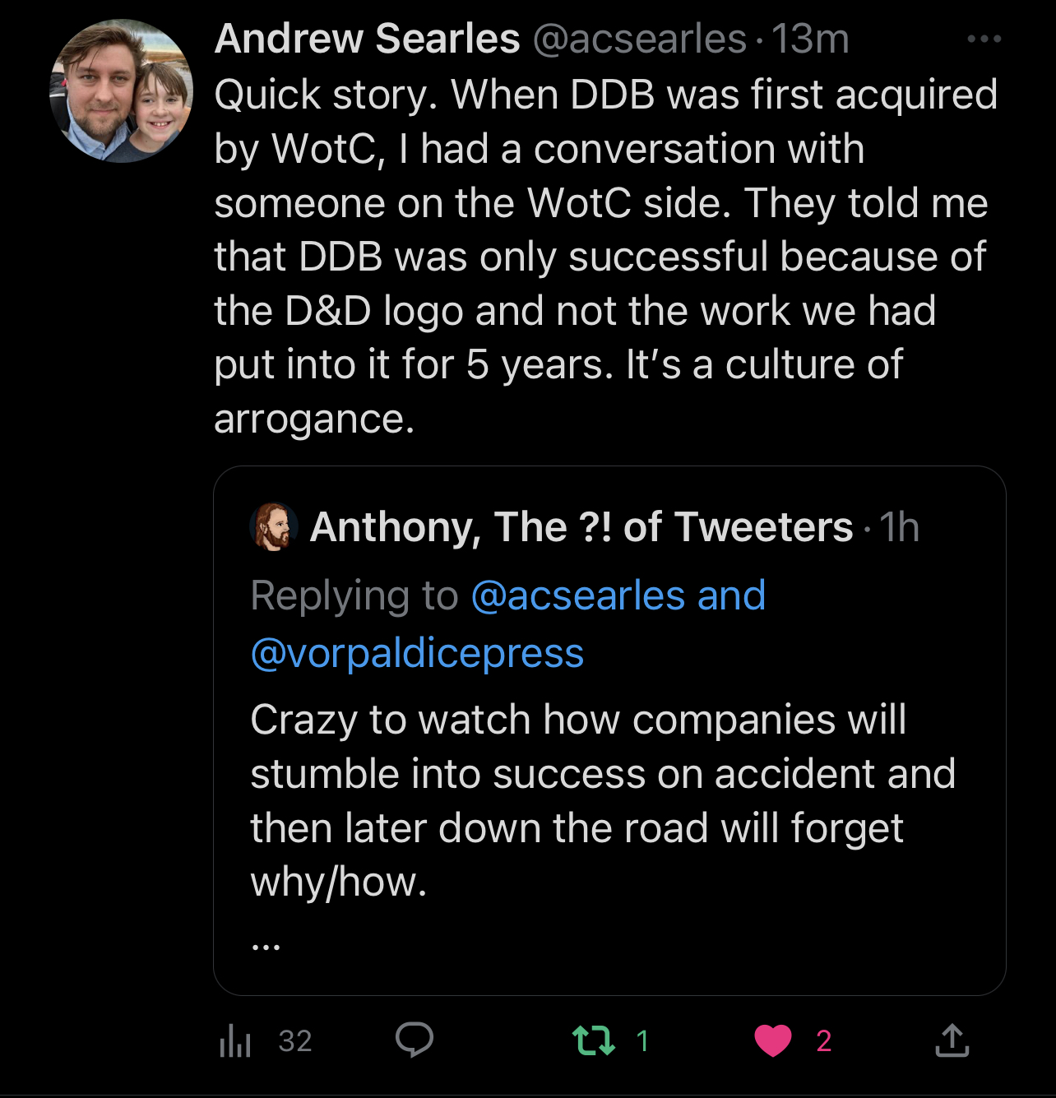The height and width of the screenshot is (1098, 1056).
Task: Click the 32 views count
Action: [295, 1041]
